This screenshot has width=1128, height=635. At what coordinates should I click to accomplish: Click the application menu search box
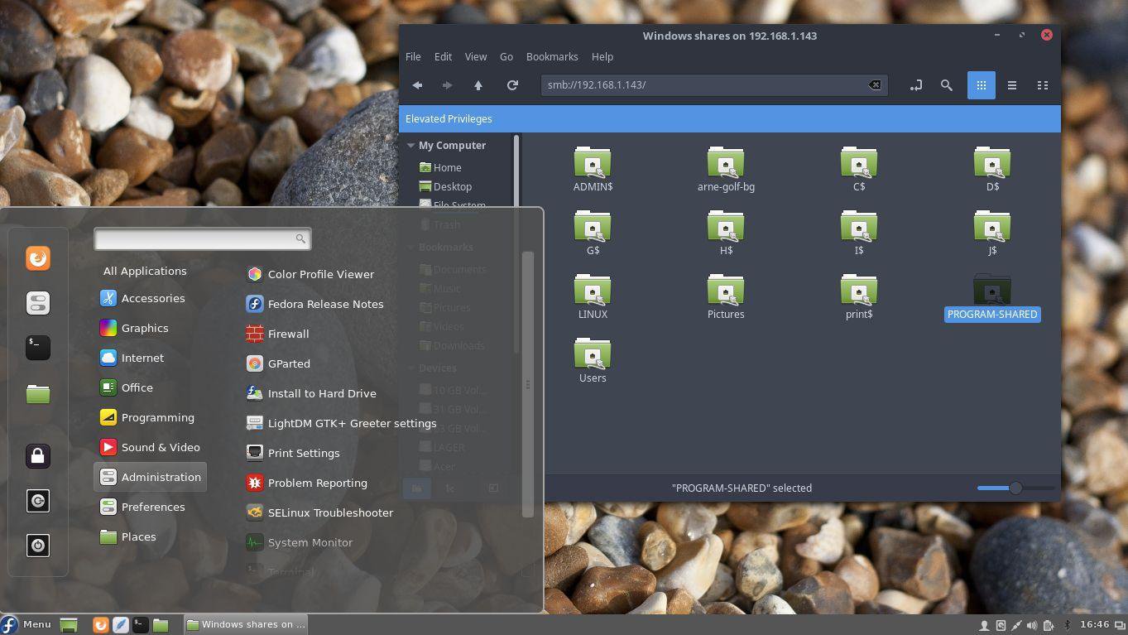click(202, 238)
